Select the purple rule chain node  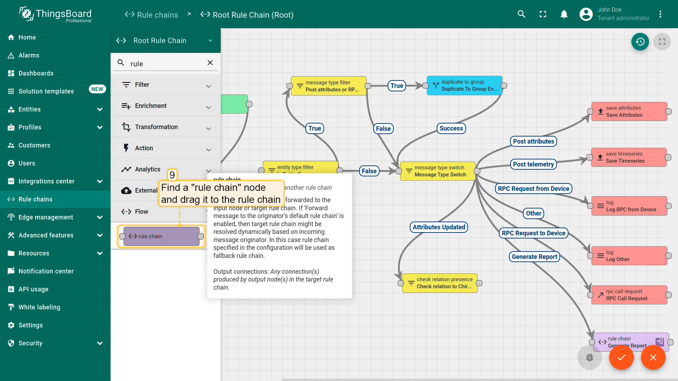[161, 236]
